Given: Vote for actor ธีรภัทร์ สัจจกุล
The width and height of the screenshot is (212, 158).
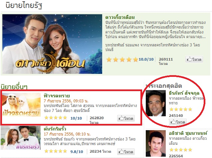Looking at the screenshot, I should pos(178,122).
